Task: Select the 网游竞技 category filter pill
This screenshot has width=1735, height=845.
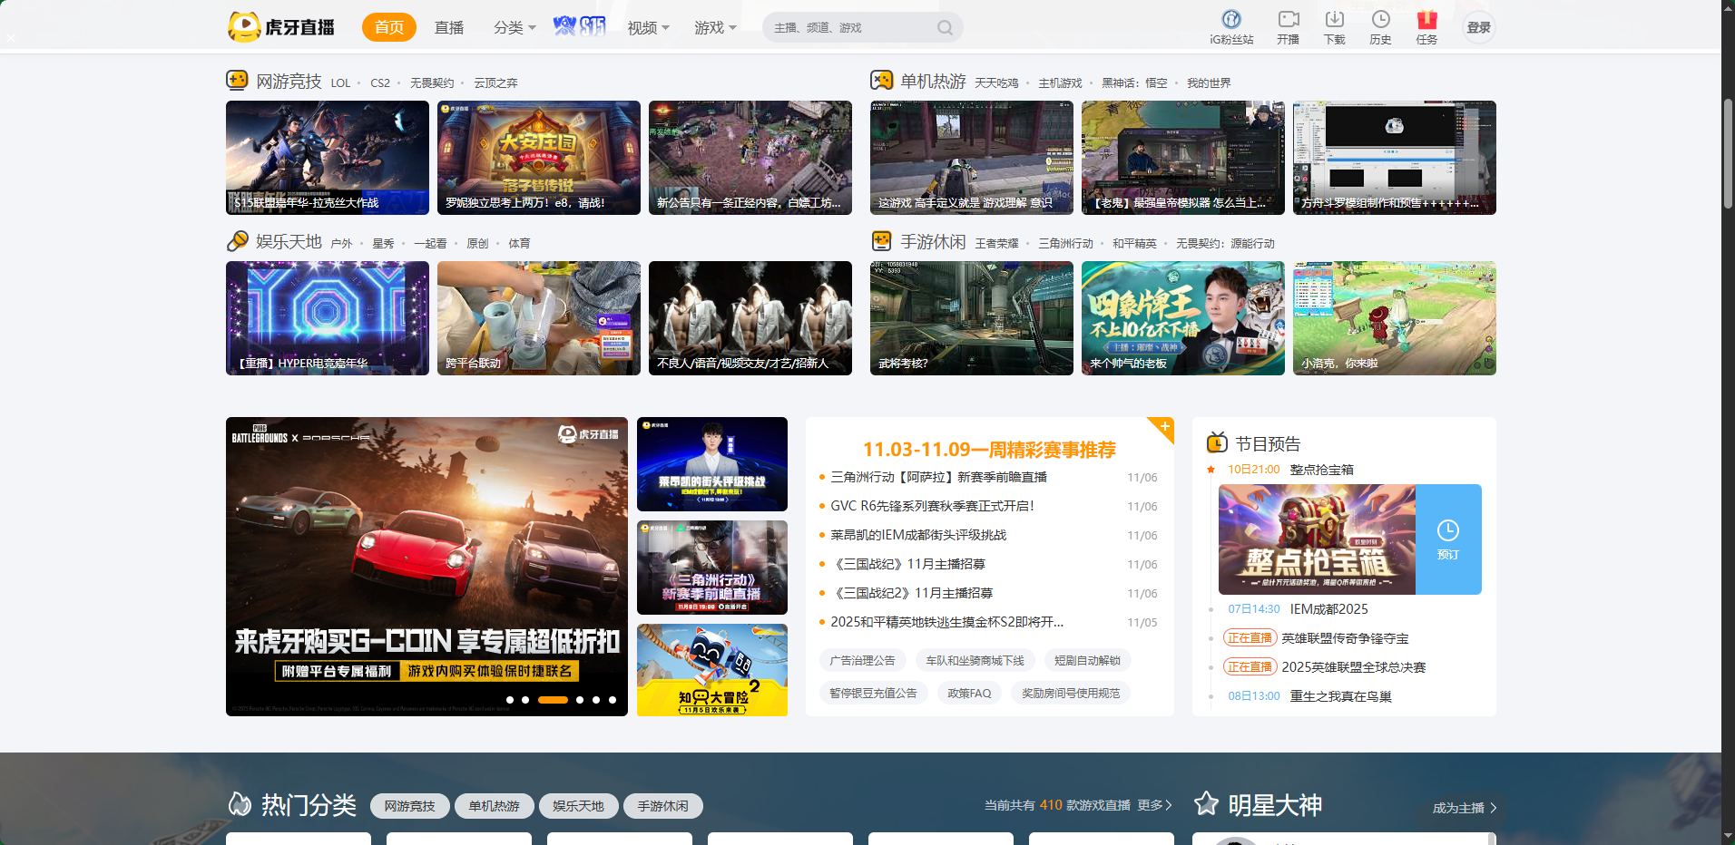Action: pos(409,806)
